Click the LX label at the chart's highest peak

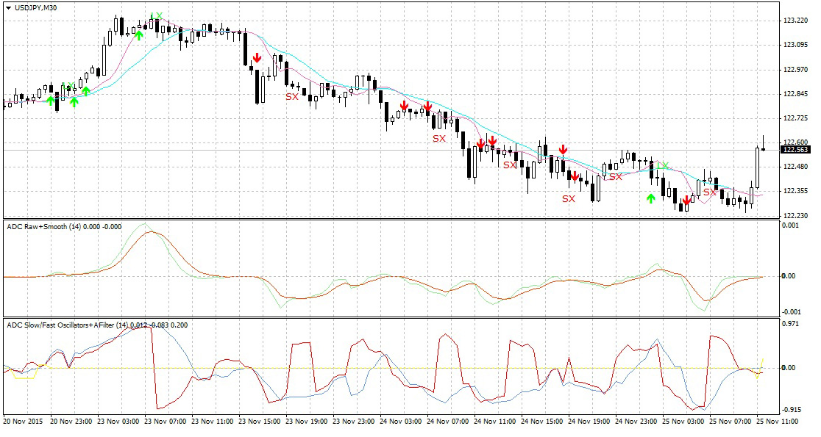tap(156, 16)
